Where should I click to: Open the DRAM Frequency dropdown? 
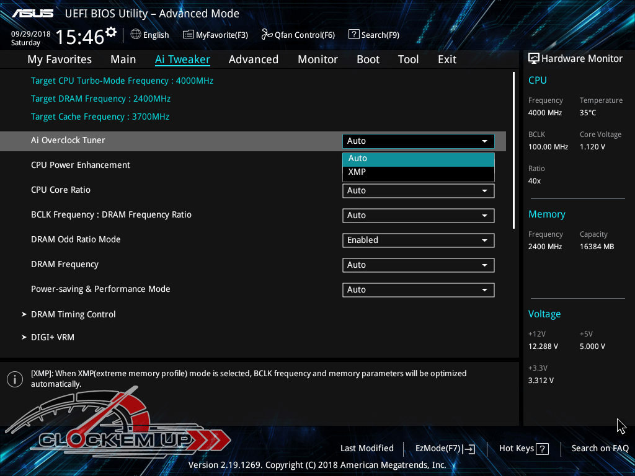click(x=418, y=265)
